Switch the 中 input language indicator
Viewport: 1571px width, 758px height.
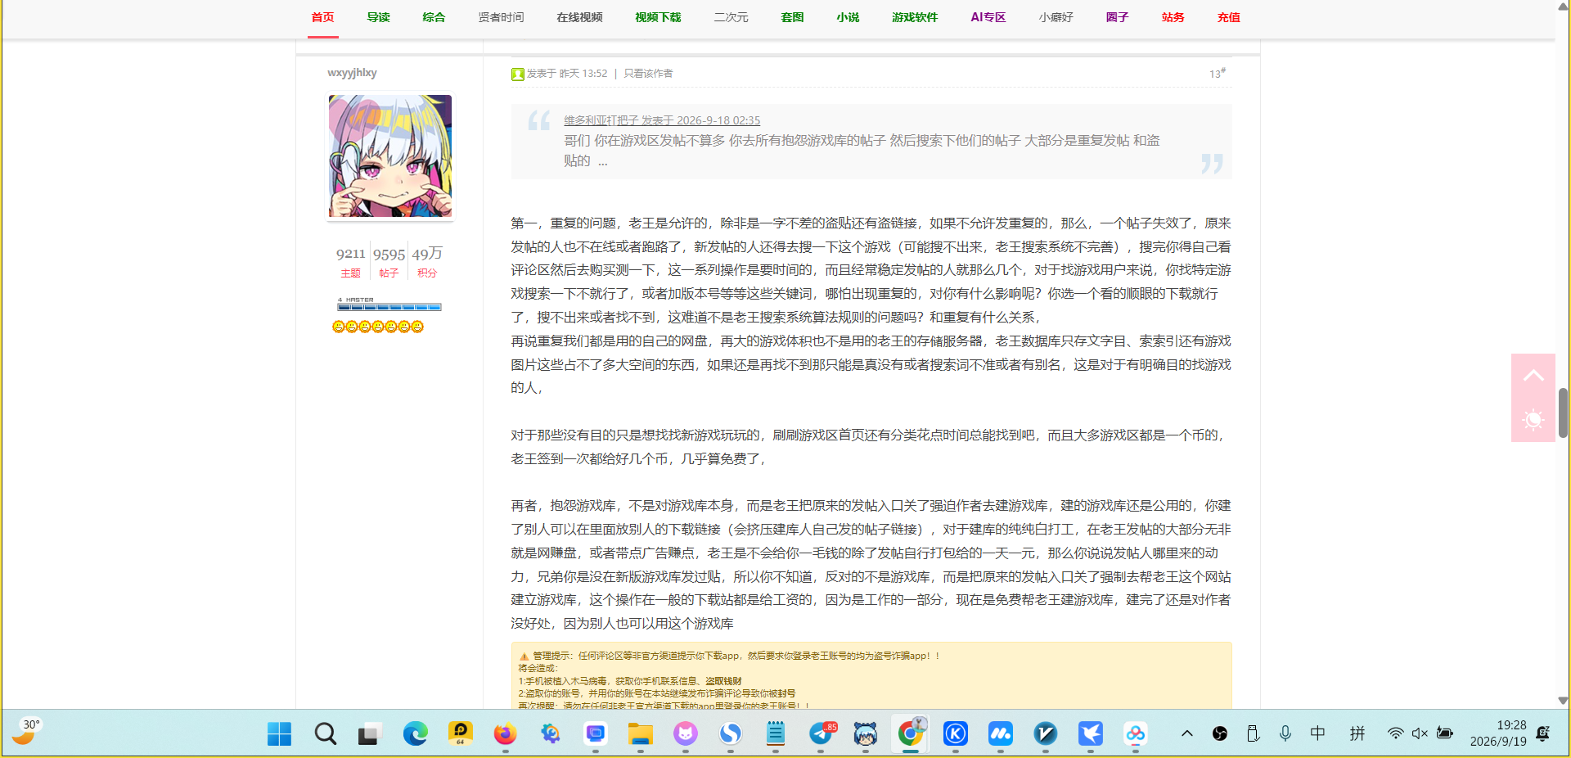[x=1317, y=733]
